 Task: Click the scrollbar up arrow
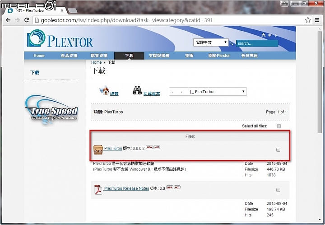(x=320, y=28)
